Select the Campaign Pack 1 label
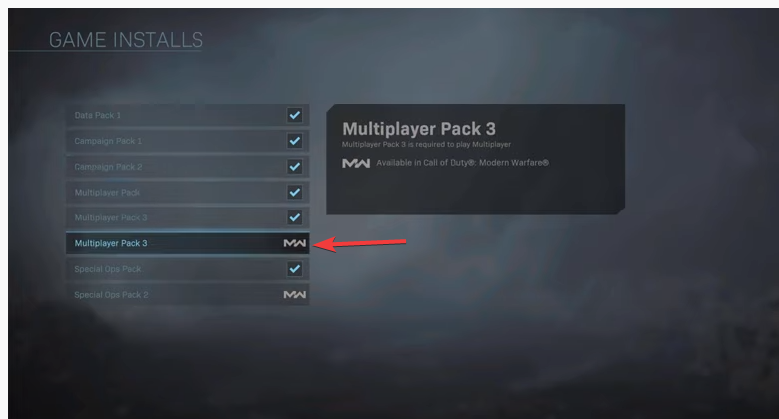Viewport: 779px width, 419px height. click(x=108, y=141)
